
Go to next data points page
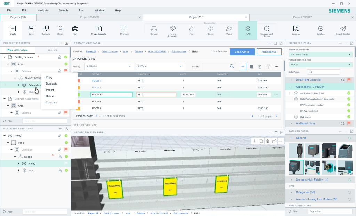point(276,116)
